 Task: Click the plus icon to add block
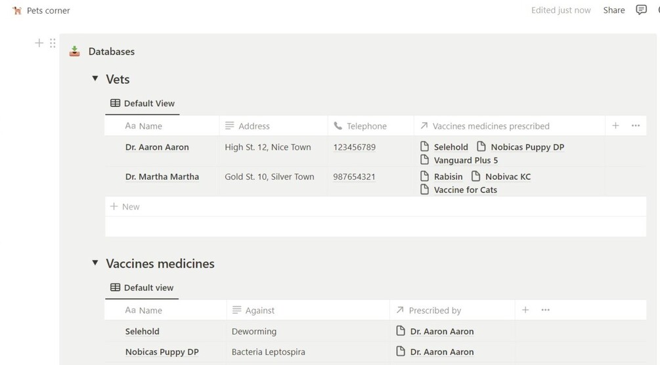tap(39, 43)
